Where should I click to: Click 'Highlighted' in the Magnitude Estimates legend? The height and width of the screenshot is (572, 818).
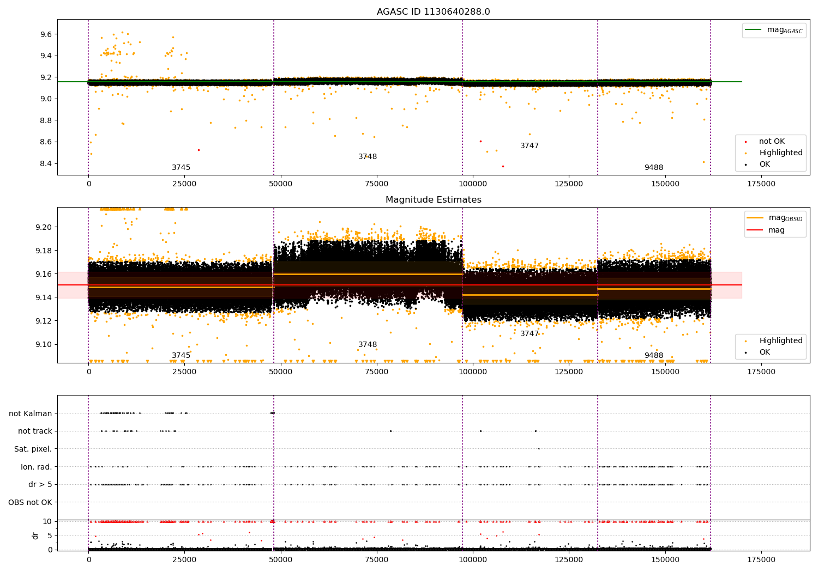pyautogui.click(x=781, y=341)
